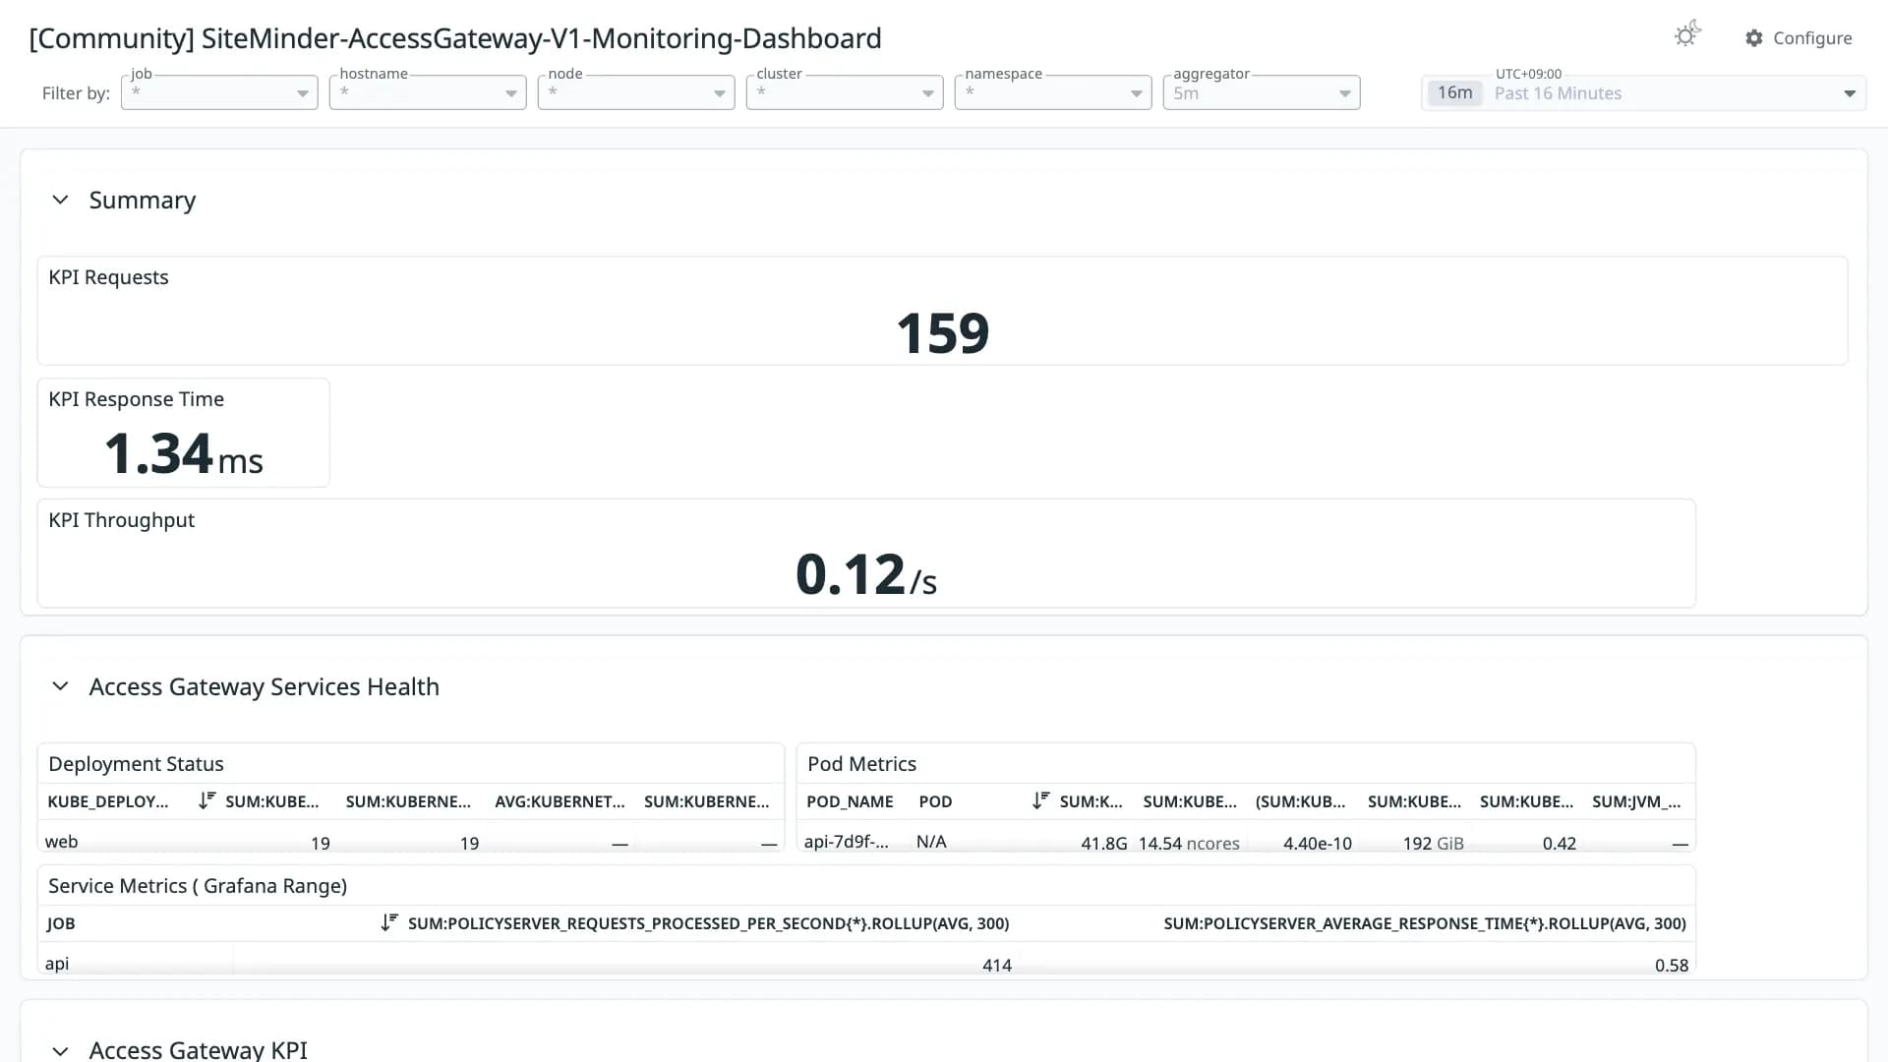Sort by POD_NAME column header
The width and height of the screenshot is (1888, 1062).
click(x=850, y=801)
